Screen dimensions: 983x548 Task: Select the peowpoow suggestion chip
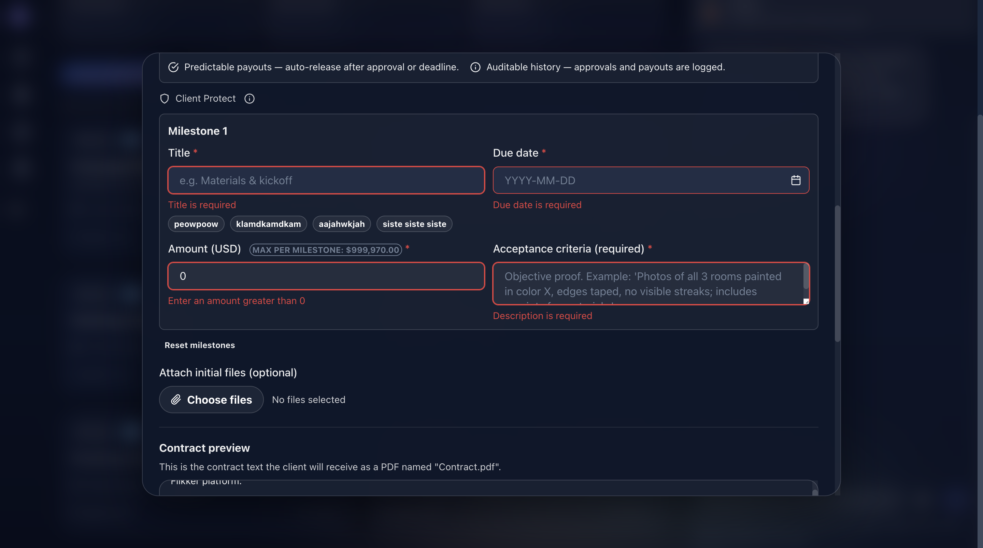(x=196, y=224)
